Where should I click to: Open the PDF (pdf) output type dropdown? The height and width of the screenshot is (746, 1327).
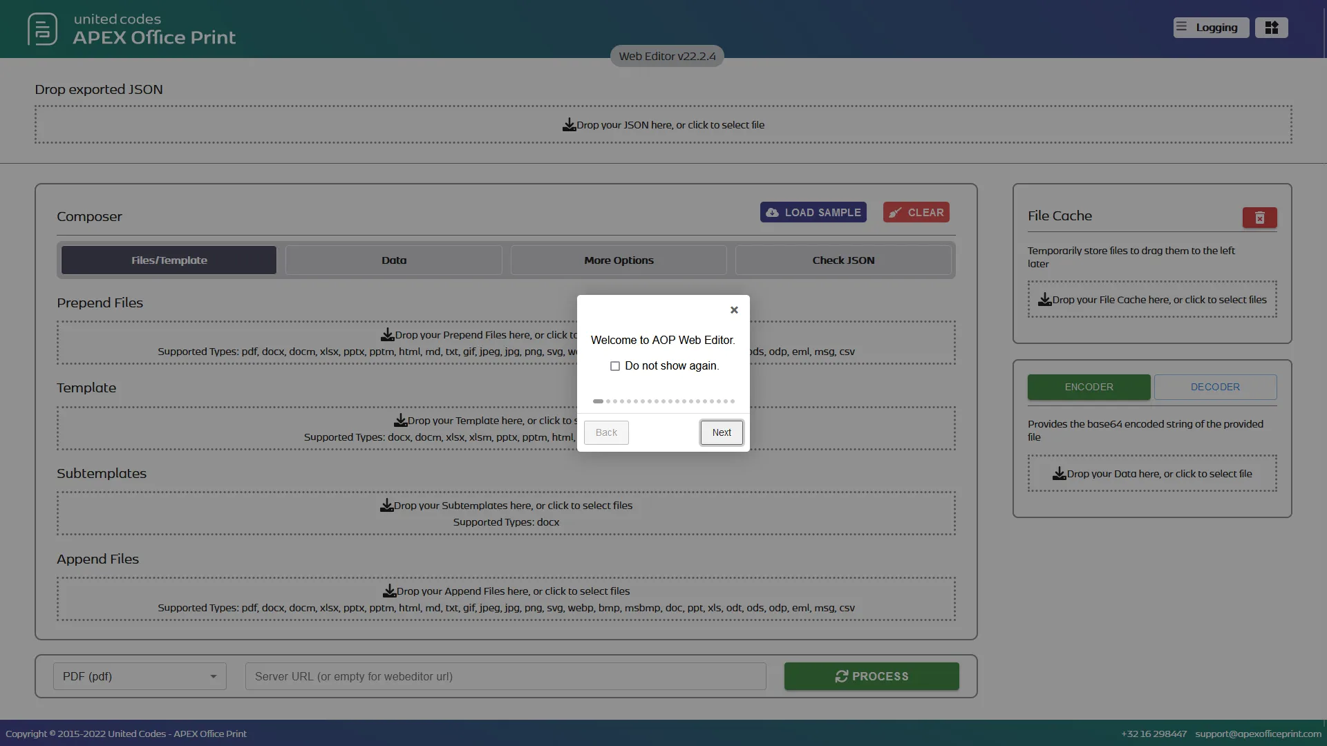[x=140, y=676]
